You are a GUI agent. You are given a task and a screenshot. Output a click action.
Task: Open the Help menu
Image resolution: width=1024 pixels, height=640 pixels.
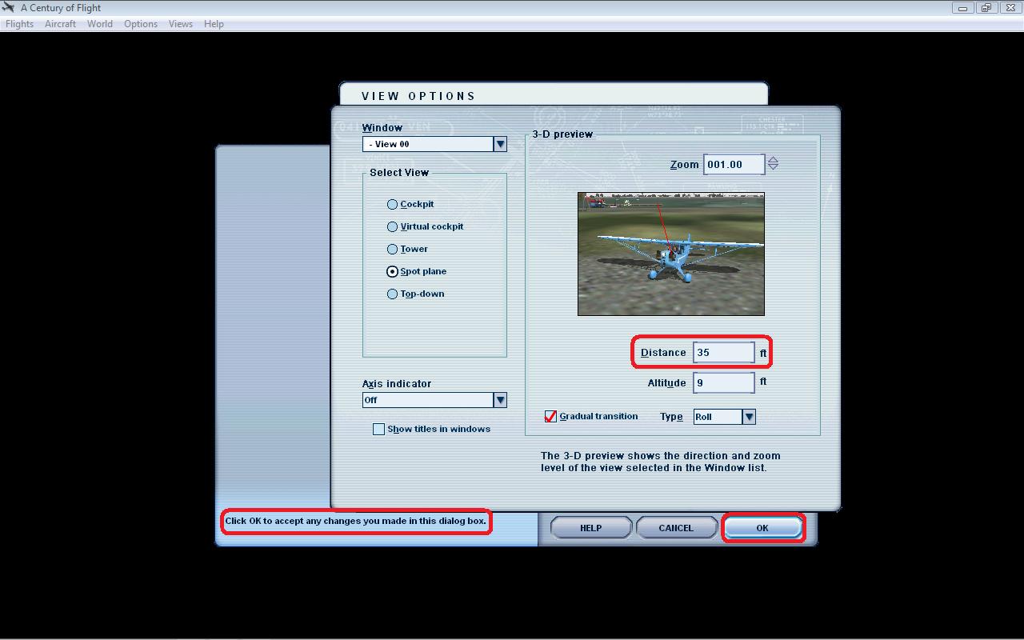214,24
